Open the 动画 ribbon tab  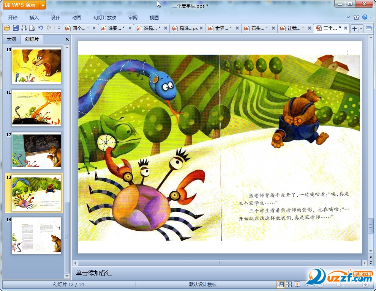76,17
